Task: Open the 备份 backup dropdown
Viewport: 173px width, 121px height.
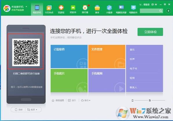Action: click(85, 100)
